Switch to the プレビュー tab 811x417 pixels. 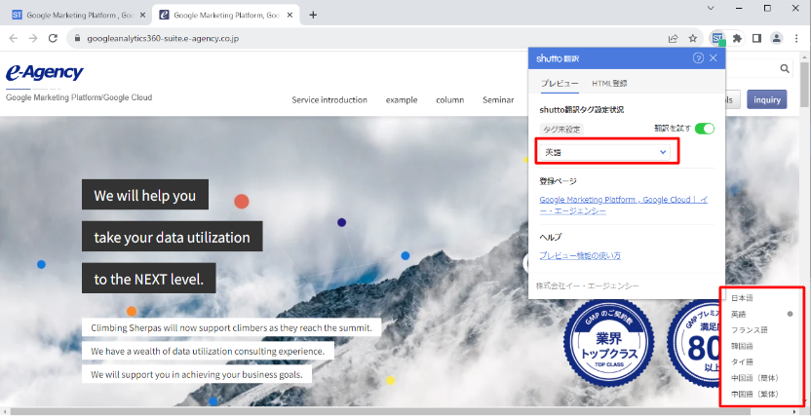(560, 84)
